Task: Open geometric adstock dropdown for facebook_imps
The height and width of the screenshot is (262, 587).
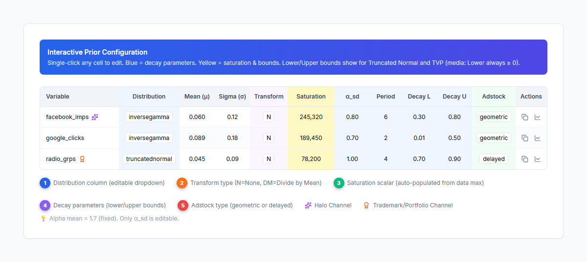Action: [494, 117]
